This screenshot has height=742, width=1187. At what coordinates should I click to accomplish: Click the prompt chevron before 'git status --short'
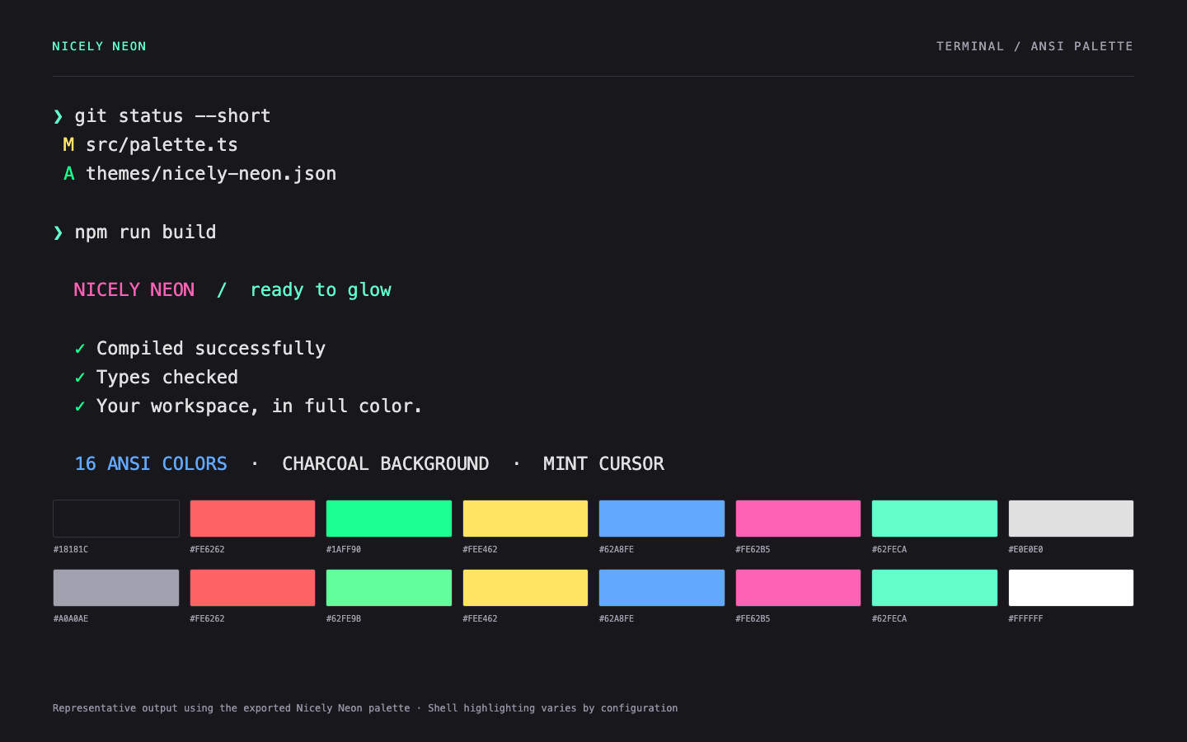[x=58, y=116]
